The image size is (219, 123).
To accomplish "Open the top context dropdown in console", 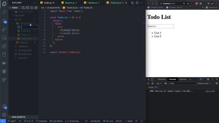I will (x=159, y=83).
